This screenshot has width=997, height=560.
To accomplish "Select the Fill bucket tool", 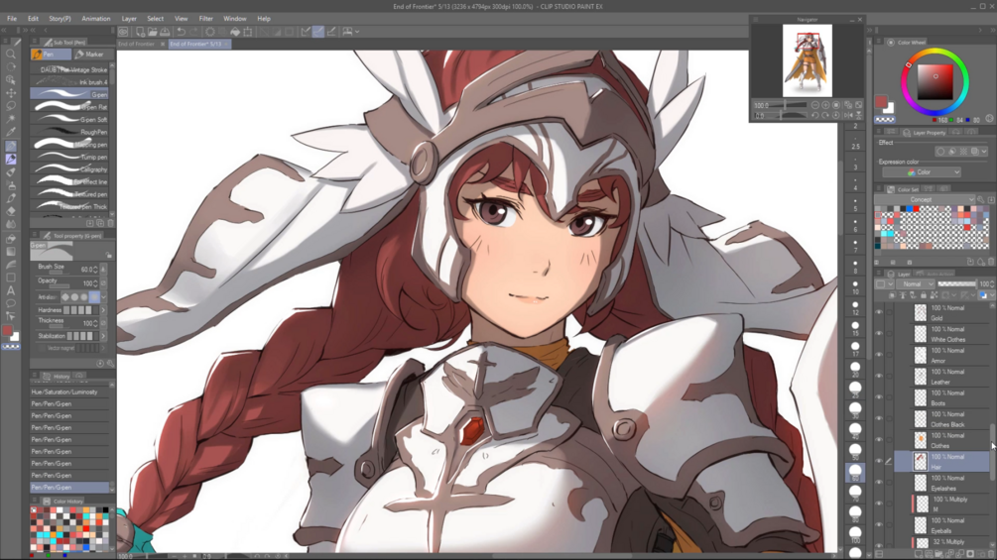I will 11,239.
